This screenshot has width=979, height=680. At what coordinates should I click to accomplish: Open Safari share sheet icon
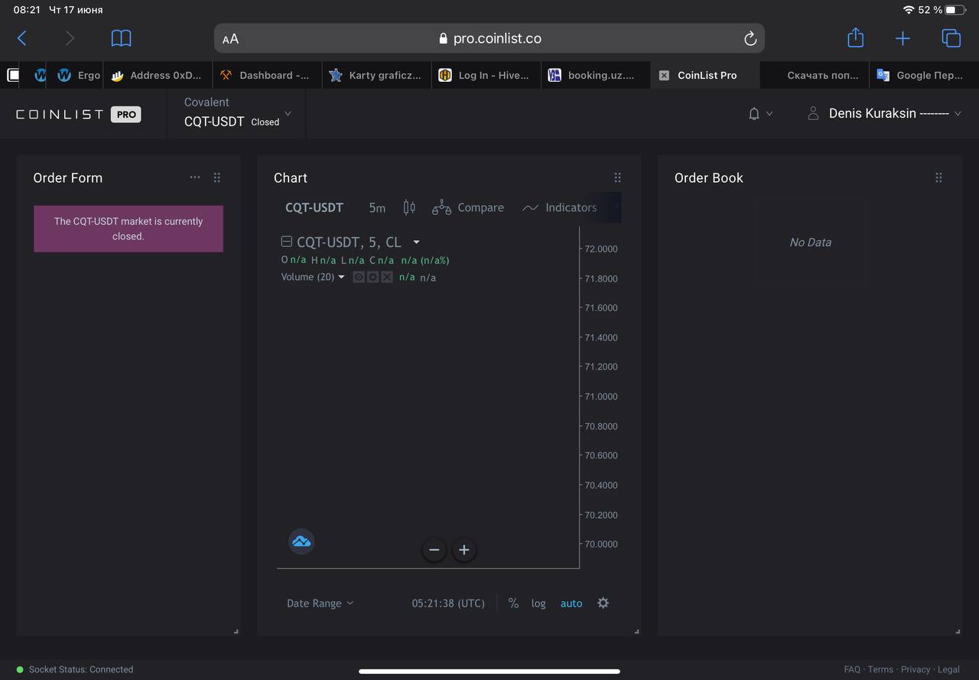[855, 37]
